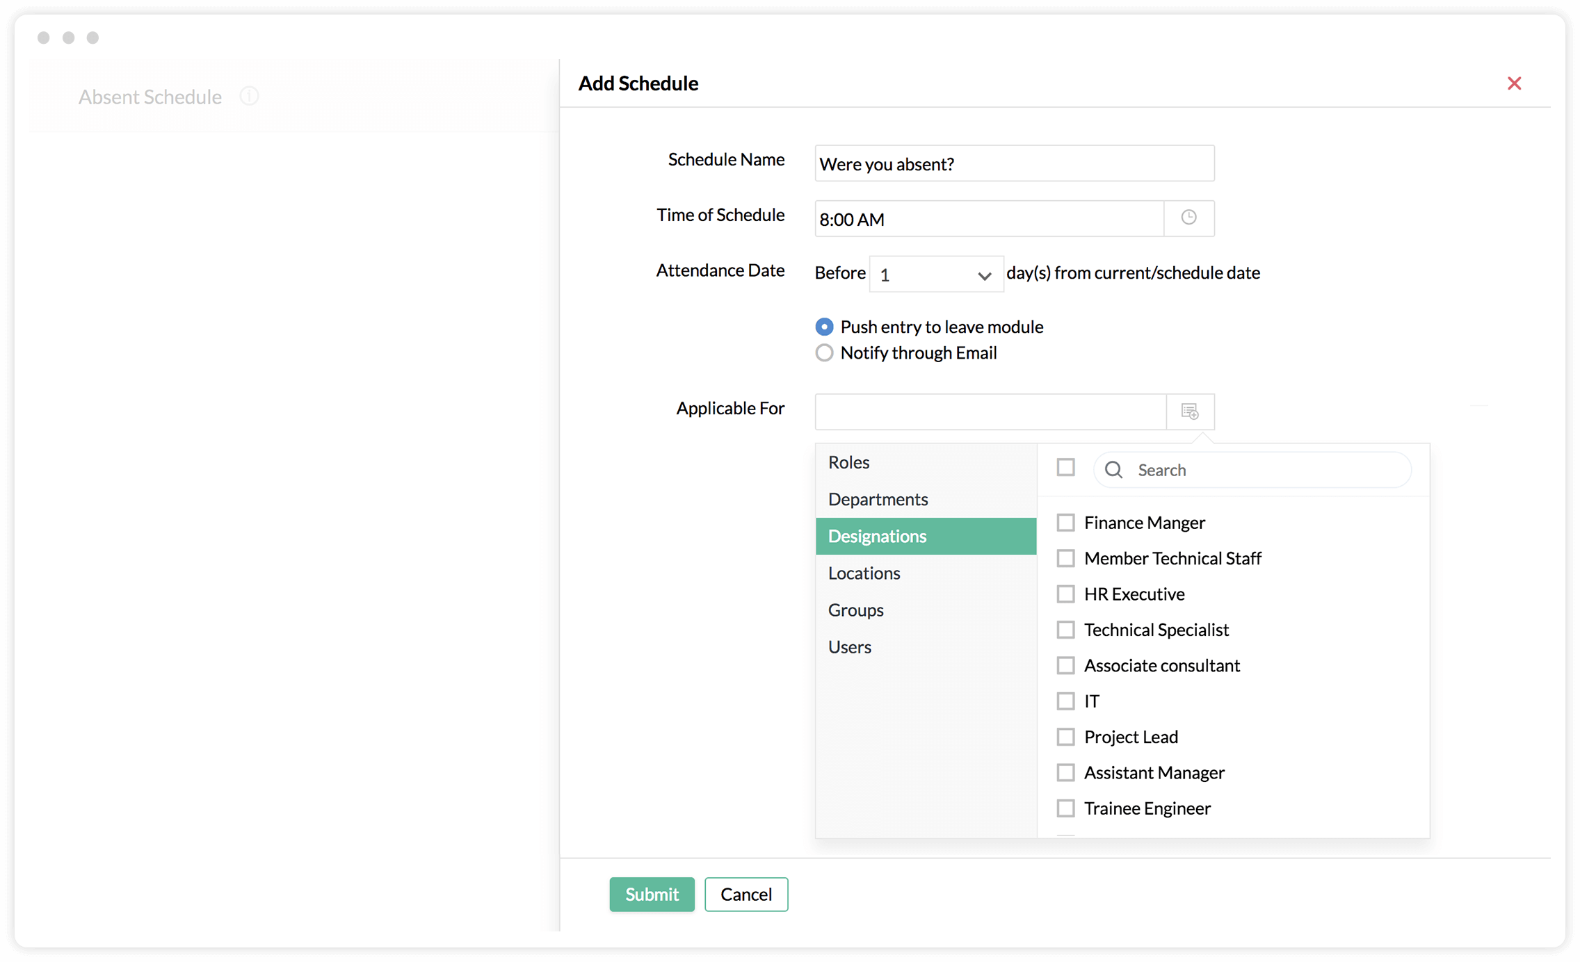Check the IT designation checkbox
1580x962 pixels.
[1065, 701]
